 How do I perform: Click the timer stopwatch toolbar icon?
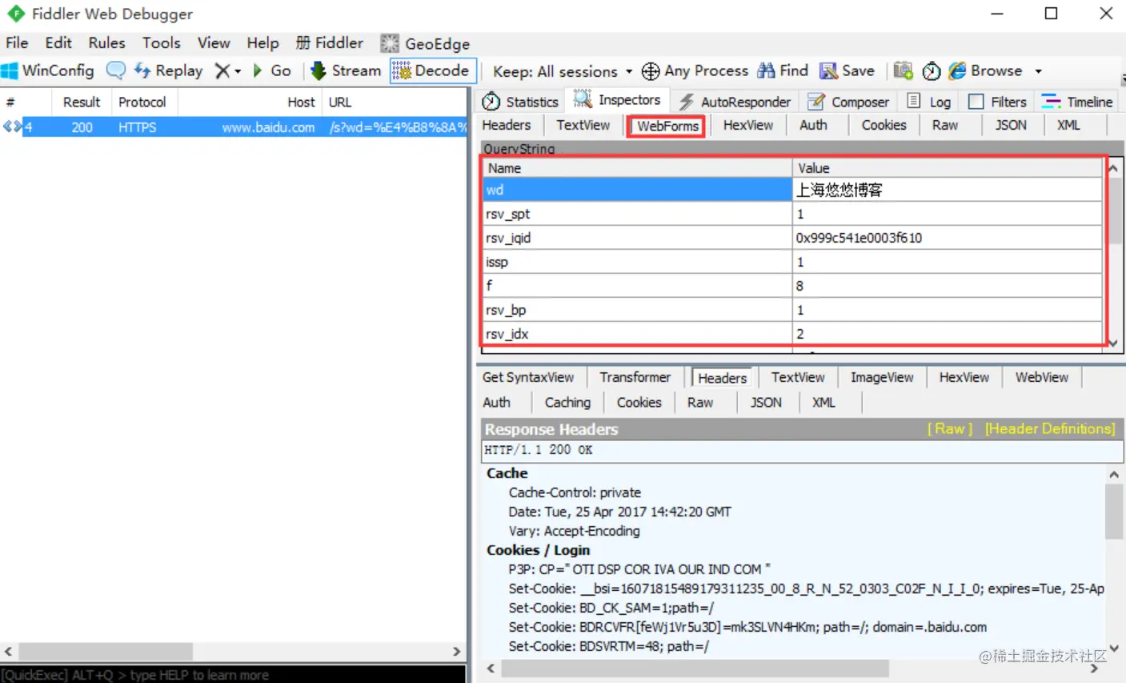931,71
